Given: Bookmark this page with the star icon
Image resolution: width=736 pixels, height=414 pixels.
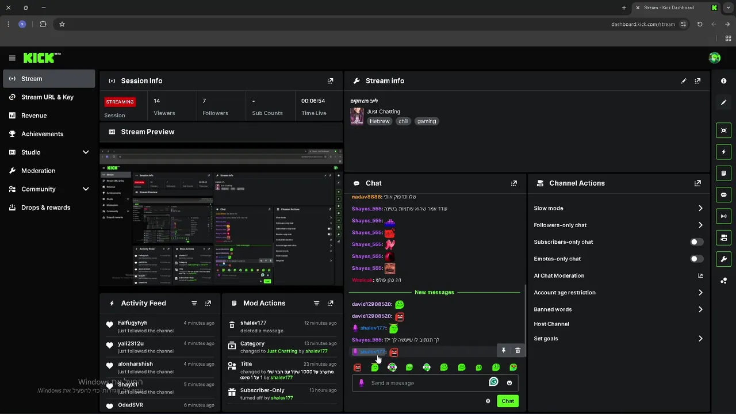Looking at the screenshot, I should [62, 24].
